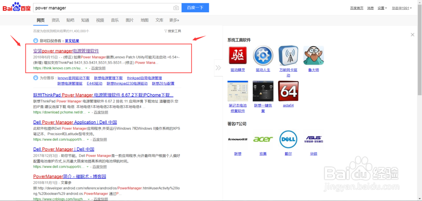Viewport: 422px width, 201px height.
Task: Click the Lenovo company logo
Action: click(238, 139)
